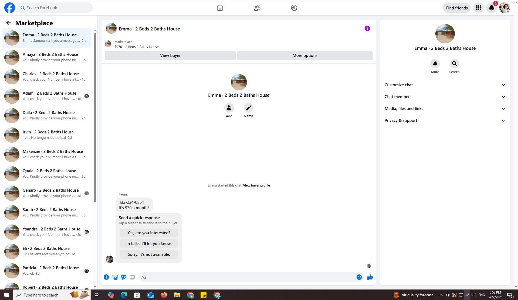Launch Microsoft Edge from the taskbar

tap(124, 295)
